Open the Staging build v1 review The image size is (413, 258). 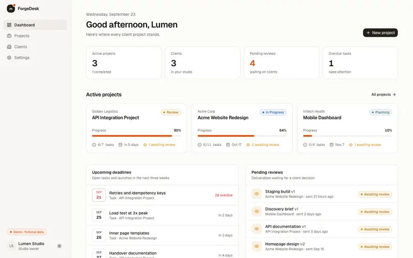[x=322, y=194]
